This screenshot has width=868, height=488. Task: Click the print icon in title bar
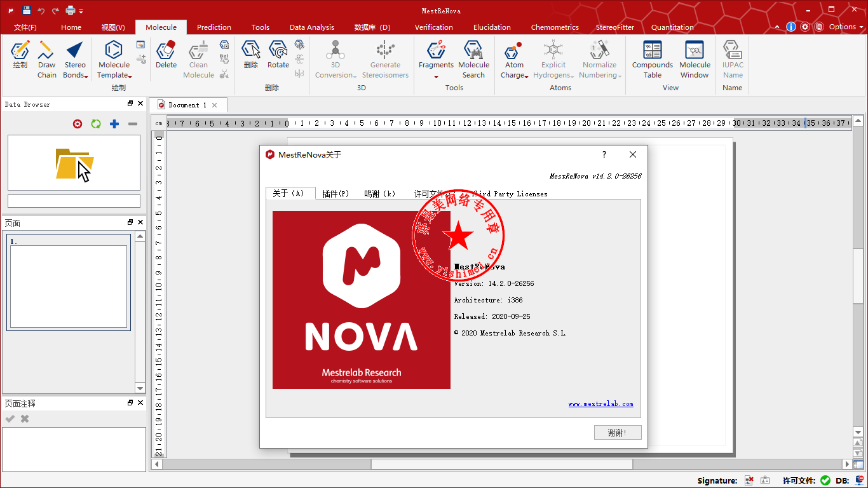click(71, 10)
